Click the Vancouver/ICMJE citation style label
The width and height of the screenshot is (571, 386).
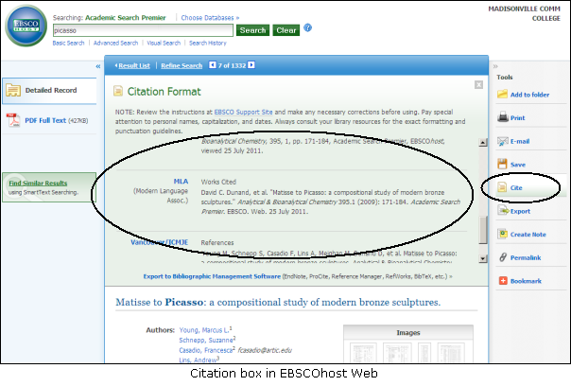click(160, 242)
